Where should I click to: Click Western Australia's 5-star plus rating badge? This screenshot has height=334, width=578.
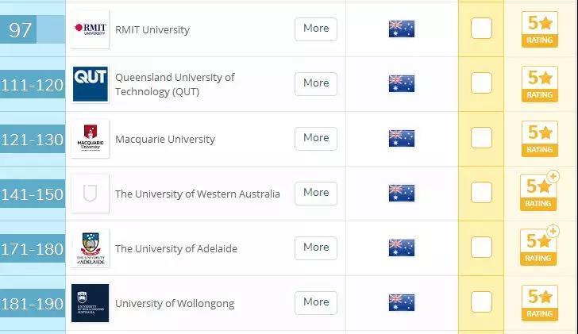(x=539, y=194)
